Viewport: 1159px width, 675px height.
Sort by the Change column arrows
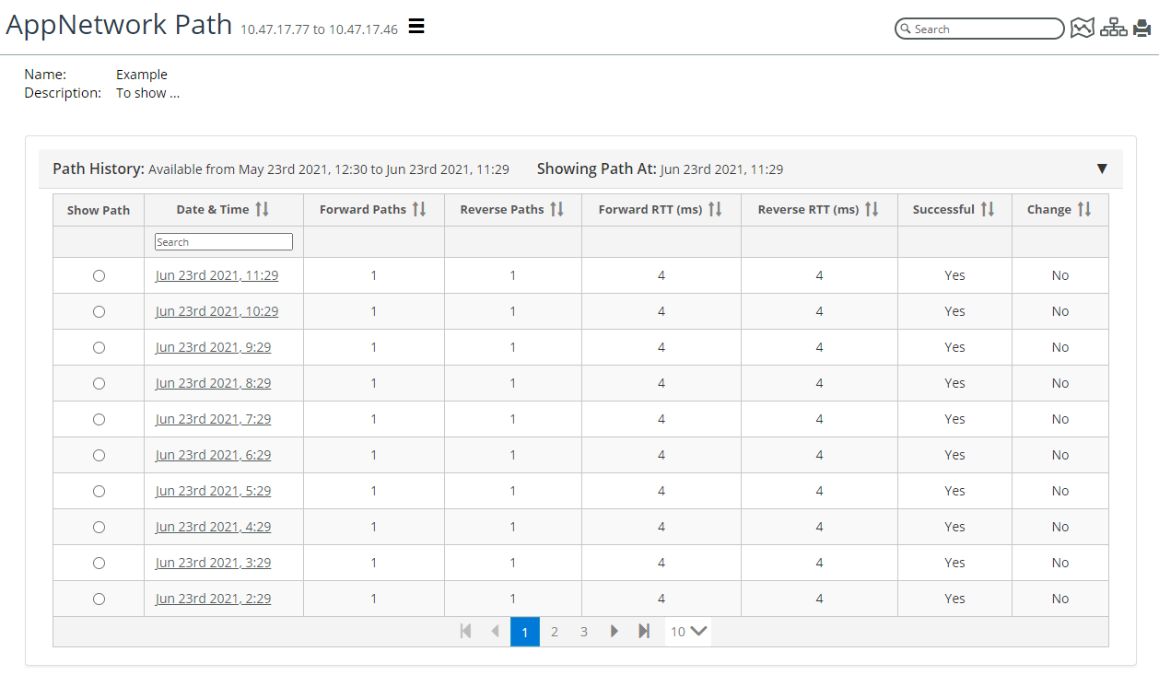(1083, 210)
